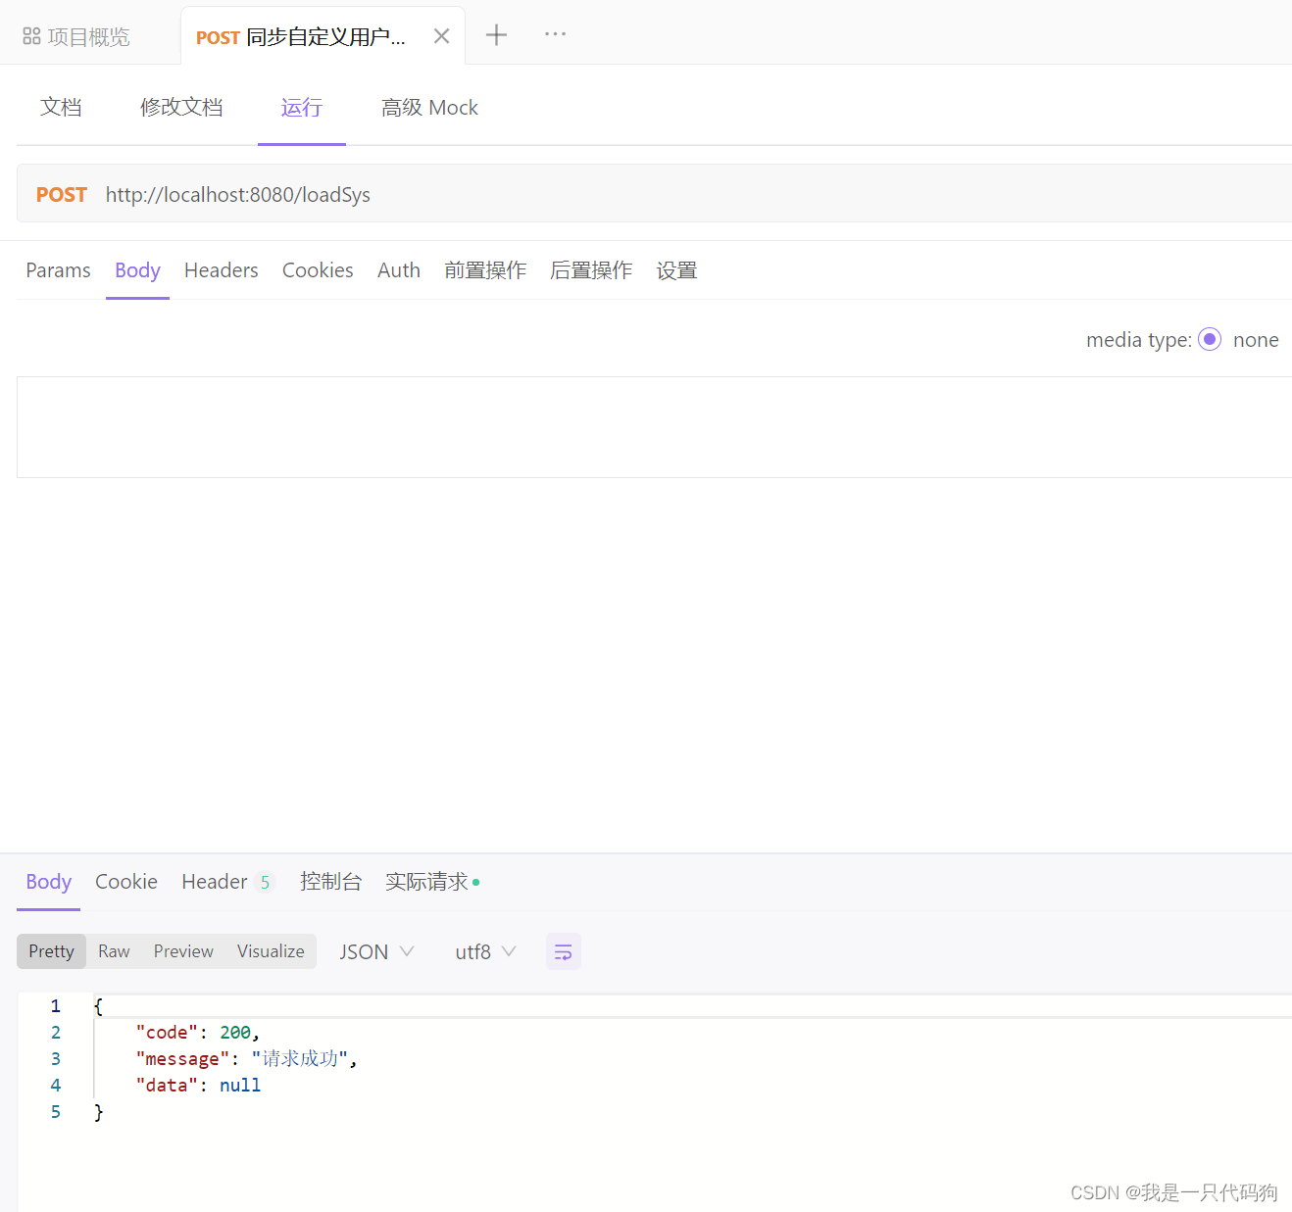Click the Visualize button

pos(270,950)
